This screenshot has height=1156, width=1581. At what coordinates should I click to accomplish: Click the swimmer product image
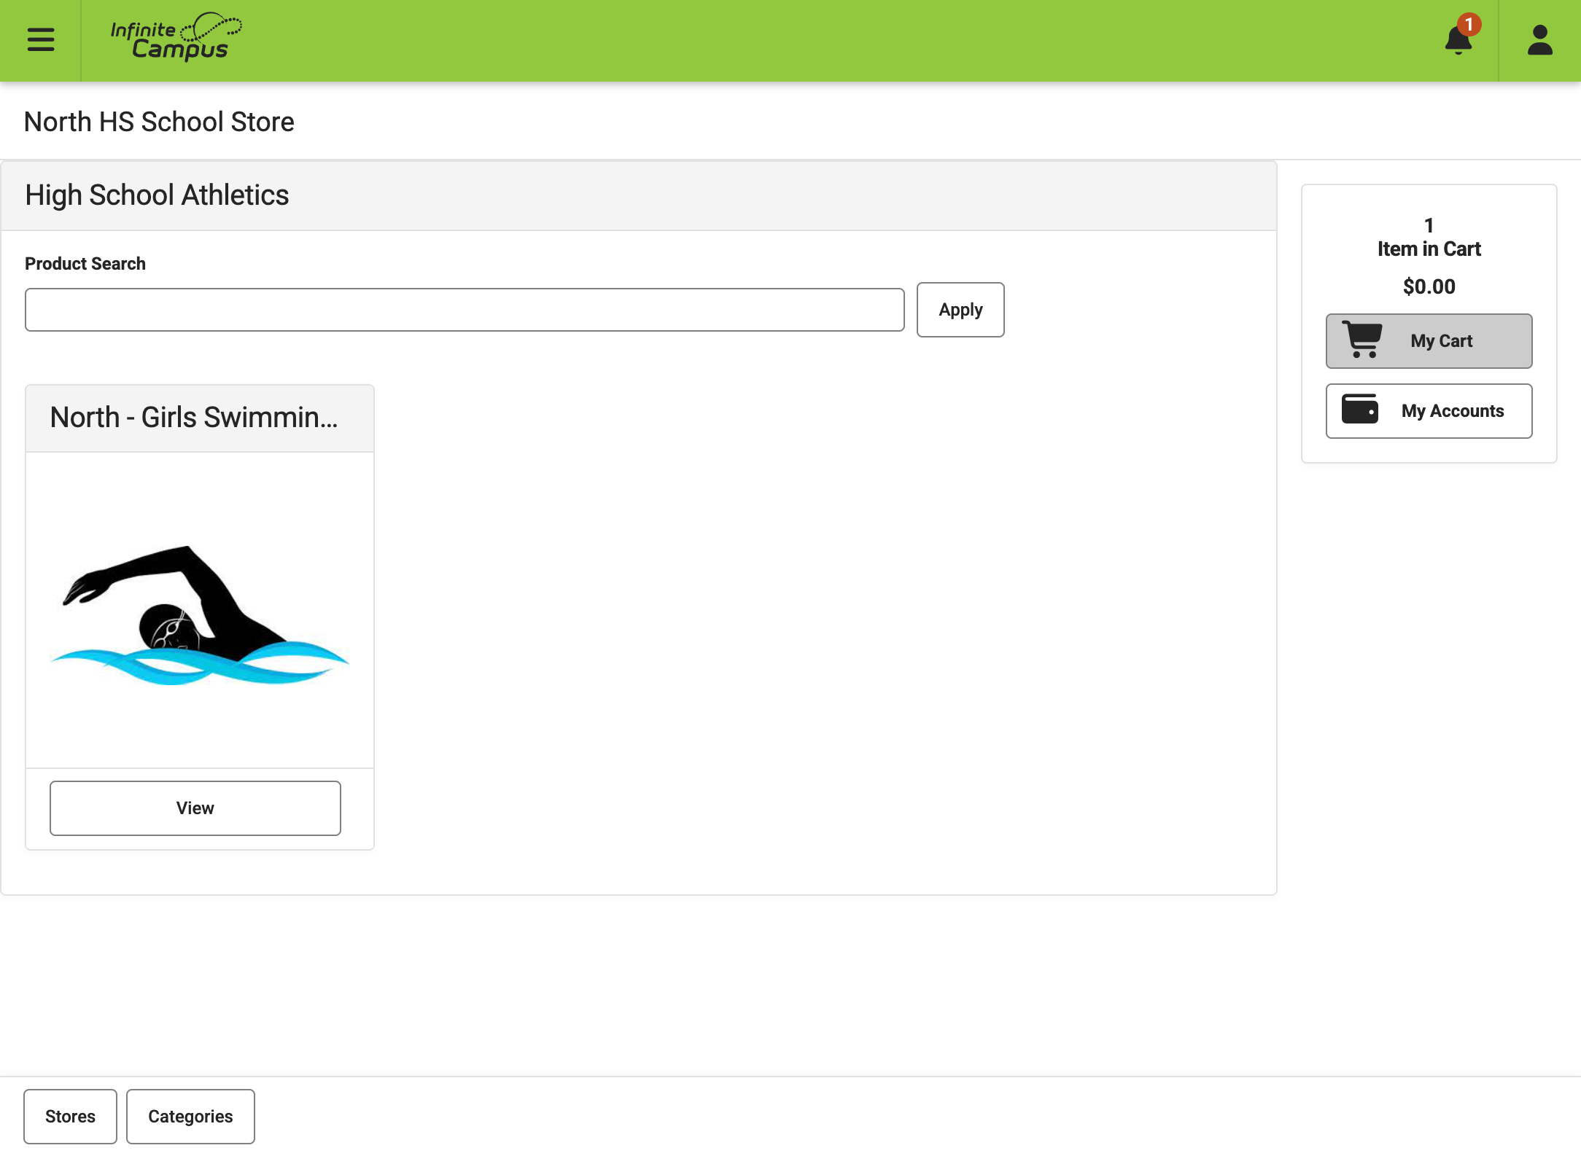(x=200, y=614)
